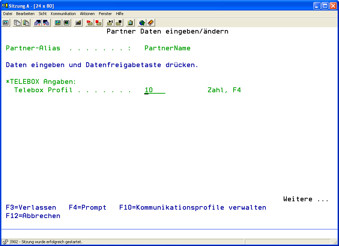
Task: Click the Receive File from Host icon
Action: pyautogui.click(x=46, y=23)
